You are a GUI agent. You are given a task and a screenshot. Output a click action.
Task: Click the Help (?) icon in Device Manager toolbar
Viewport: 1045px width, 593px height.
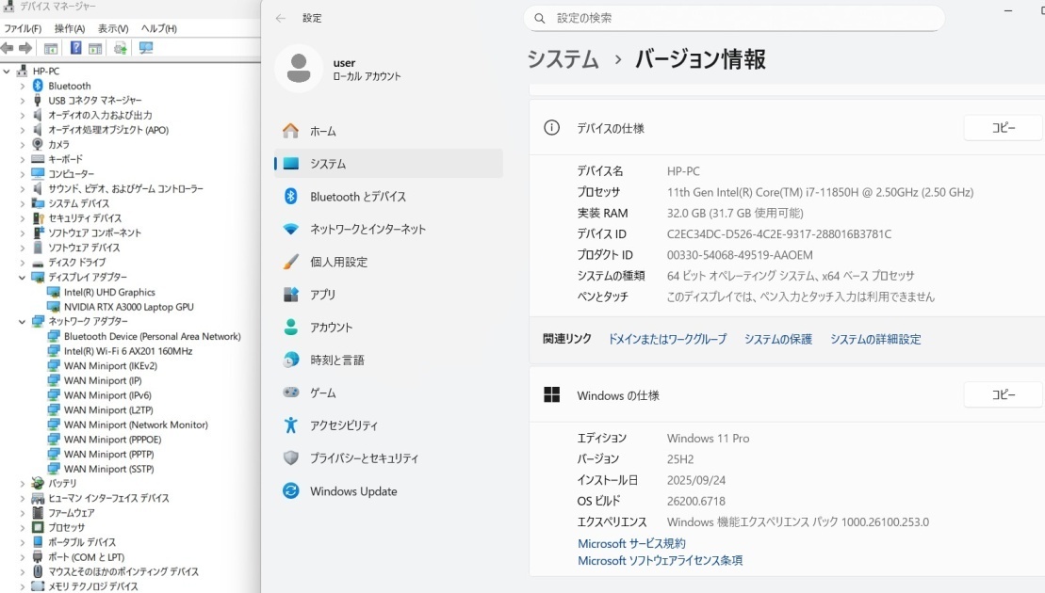[75, 48]
